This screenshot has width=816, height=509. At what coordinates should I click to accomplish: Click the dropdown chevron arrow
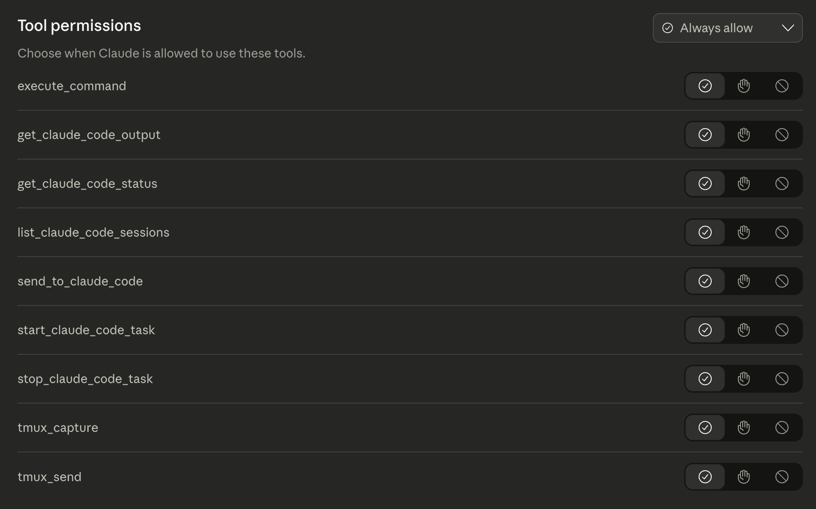pyautogui.click(x=788, y=28)
